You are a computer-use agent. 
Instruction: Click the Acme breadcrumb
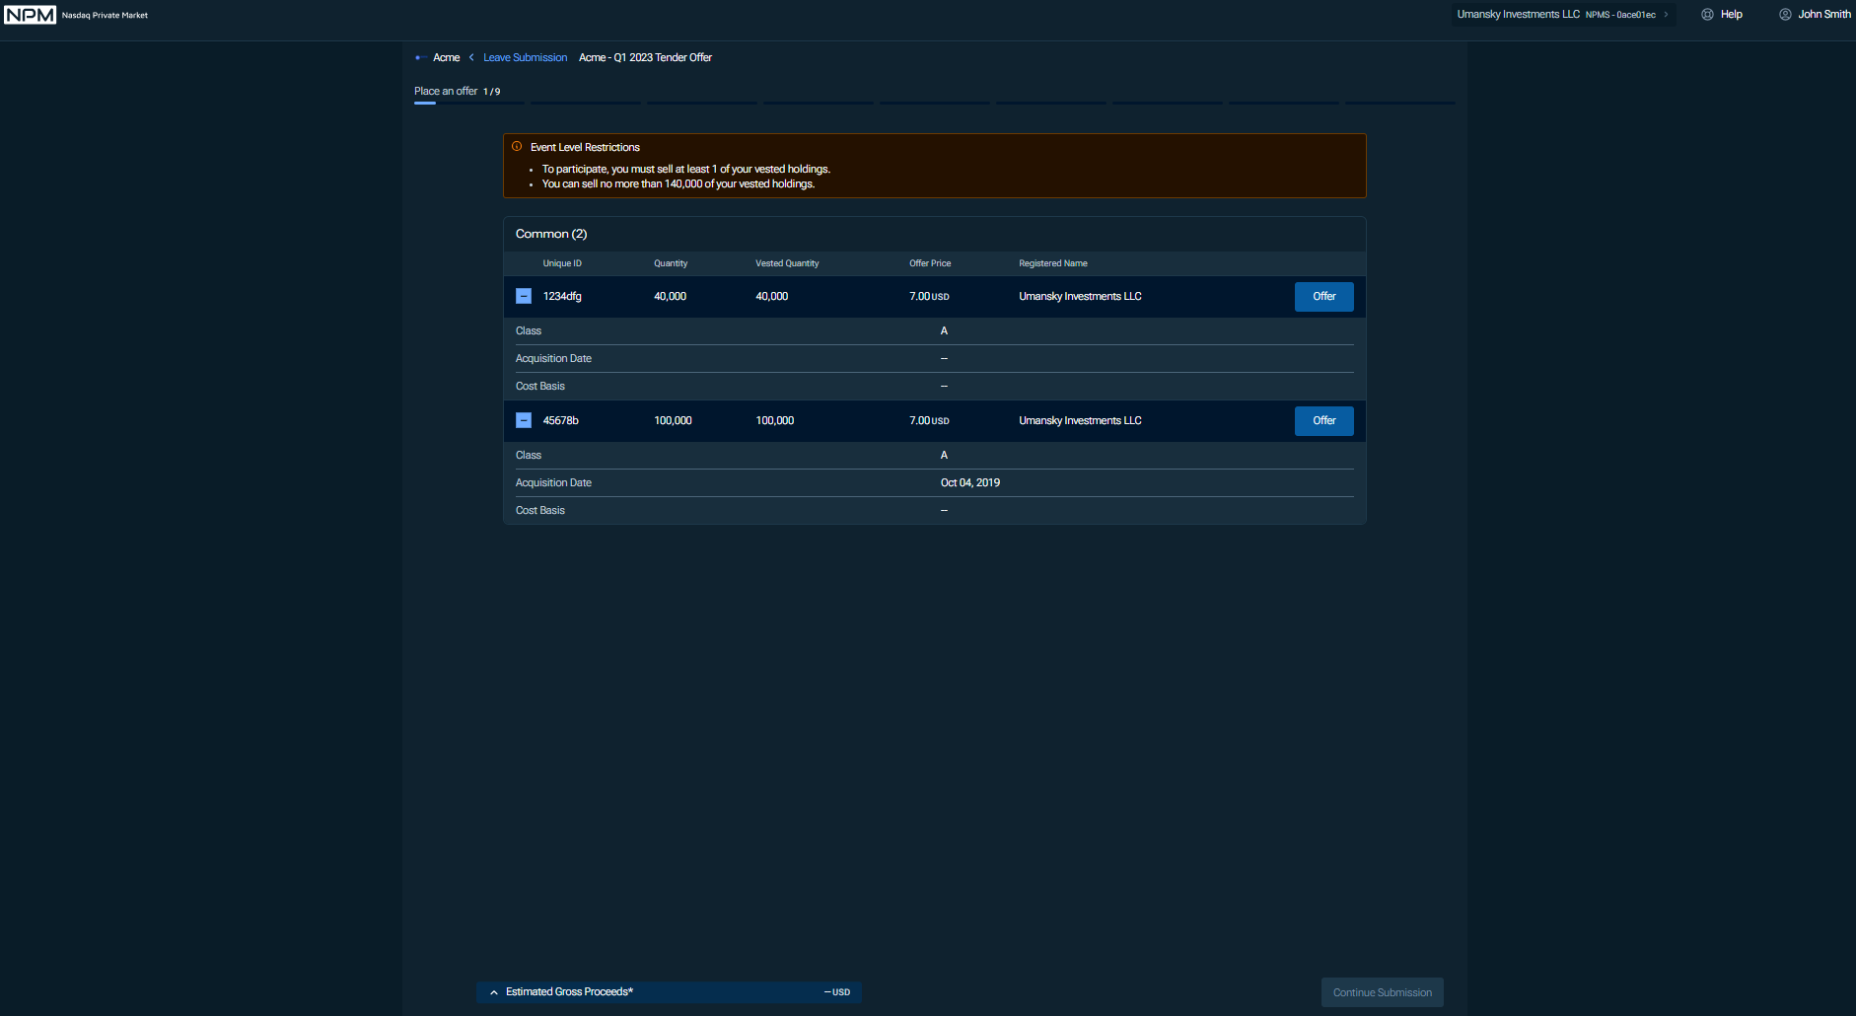click(x=446, y=58)
